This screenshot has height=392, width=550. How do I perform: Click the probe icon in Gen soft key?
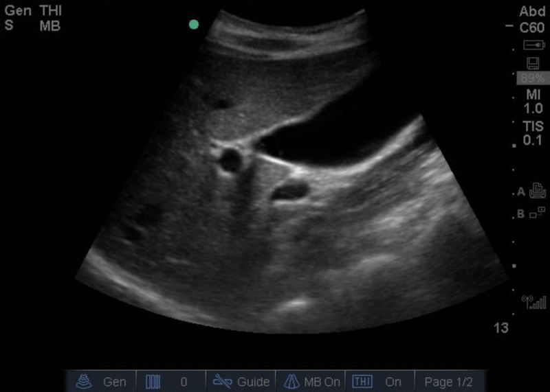pos(84,381)
